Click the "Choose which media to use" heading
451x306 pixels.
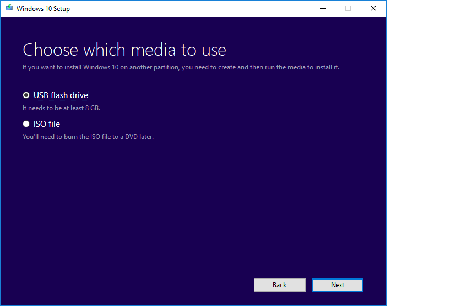tap(124, 50)
